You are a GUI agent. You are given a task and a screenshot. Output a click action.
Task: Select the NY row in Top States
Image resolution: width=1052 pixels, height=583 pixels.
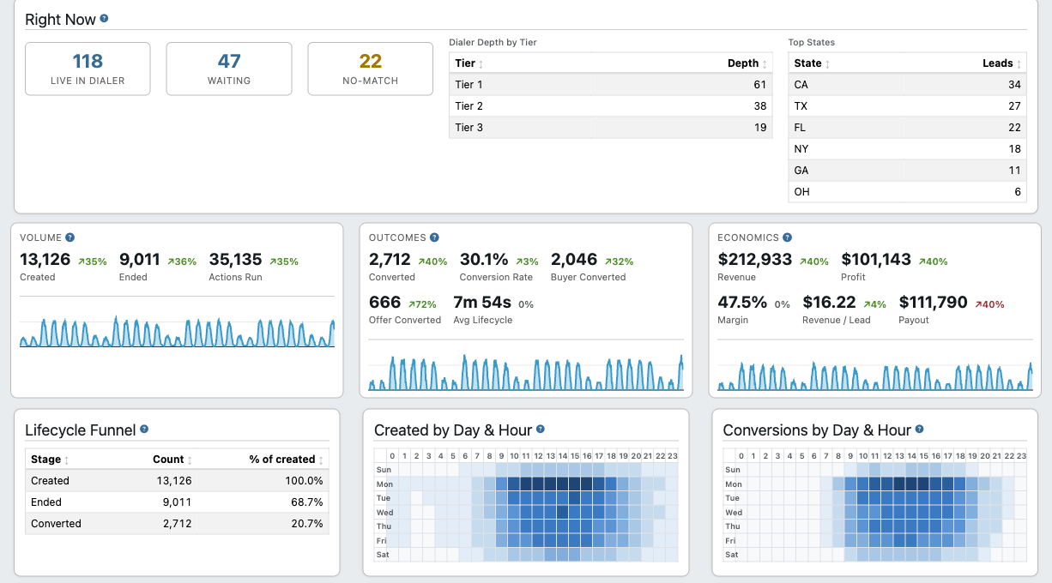click(x=908, y=148)
